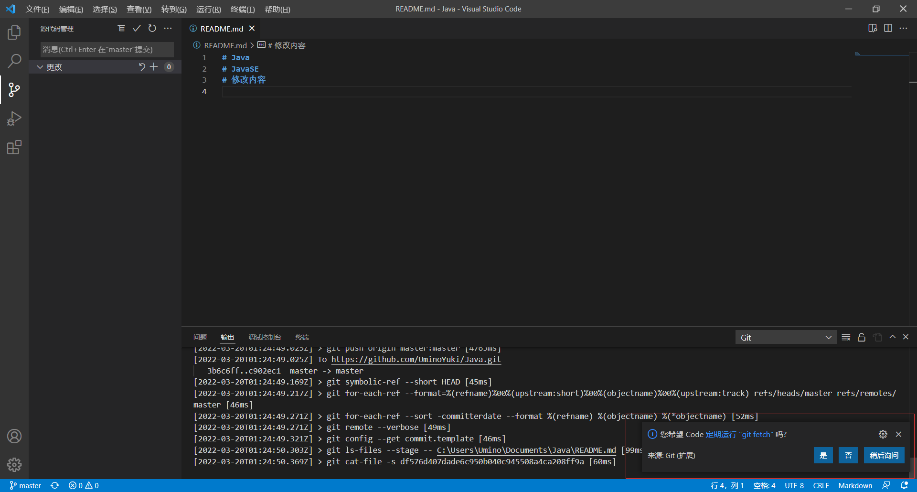Maximize the bottom panel size
The image size is (917, 492).
click(892, 337)
